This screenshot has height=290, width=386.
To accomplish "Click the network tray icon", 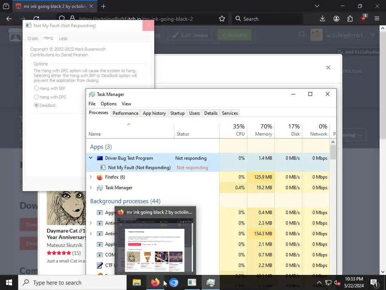I will [x=328, y=282].
